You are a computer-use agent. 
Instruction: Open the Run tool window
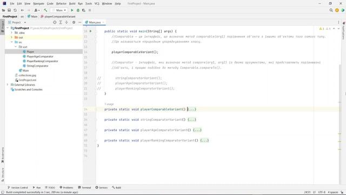37,187
